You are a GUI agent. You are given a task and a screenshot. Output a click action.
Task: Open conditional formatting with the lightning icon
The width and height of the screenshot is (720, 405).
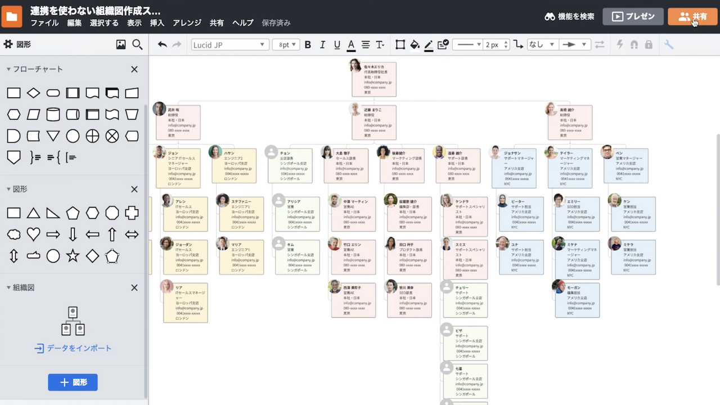[x=619, y=44]
